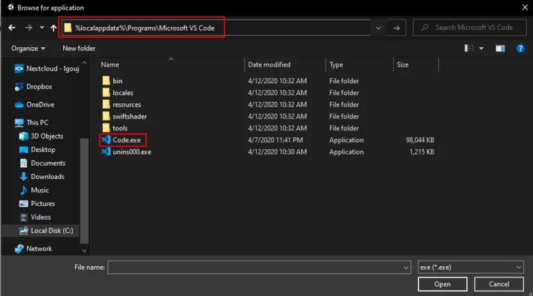Screen dimensions: 533x296
Task: Sort by the Name column header
Action: [110, 64]
